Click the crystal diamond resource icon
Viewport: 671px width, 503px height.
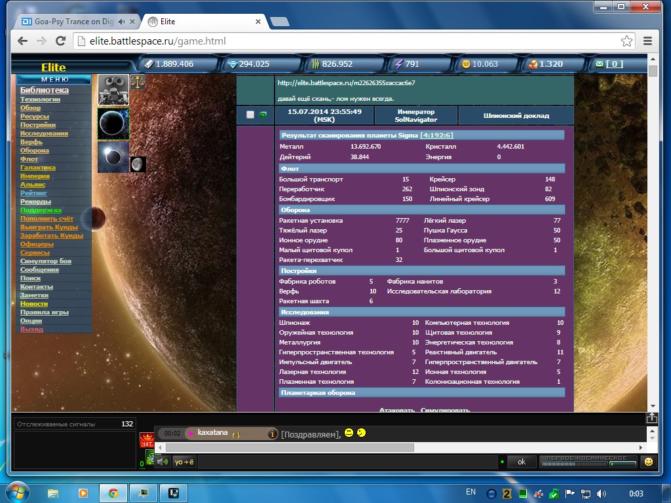tap(233, 64)
